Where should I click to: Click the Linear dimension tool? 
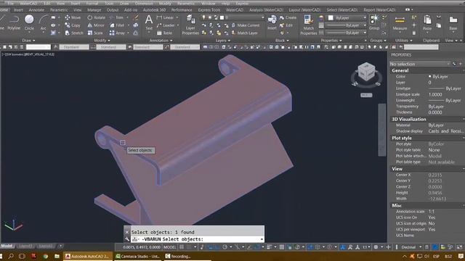point(165,17)
